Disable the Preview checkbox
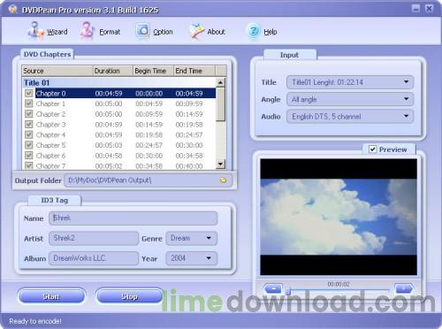The image size is (442, 329). point(372,149)
